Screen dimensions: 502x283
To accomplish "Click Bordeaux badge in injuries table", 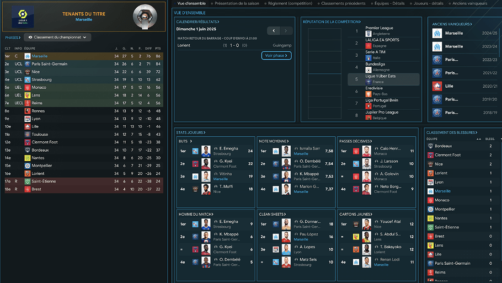I will pos(431,146).
